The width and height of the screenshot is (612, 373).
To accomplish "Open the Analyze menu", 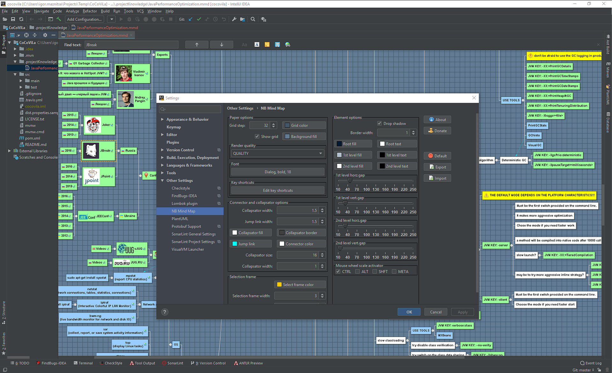I will (72, 11).
